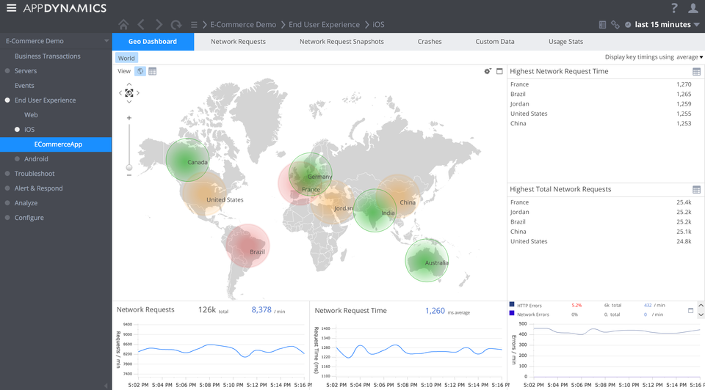
Task: Select ECommerceApp in the sidebar
Action: tap(58, 144)
